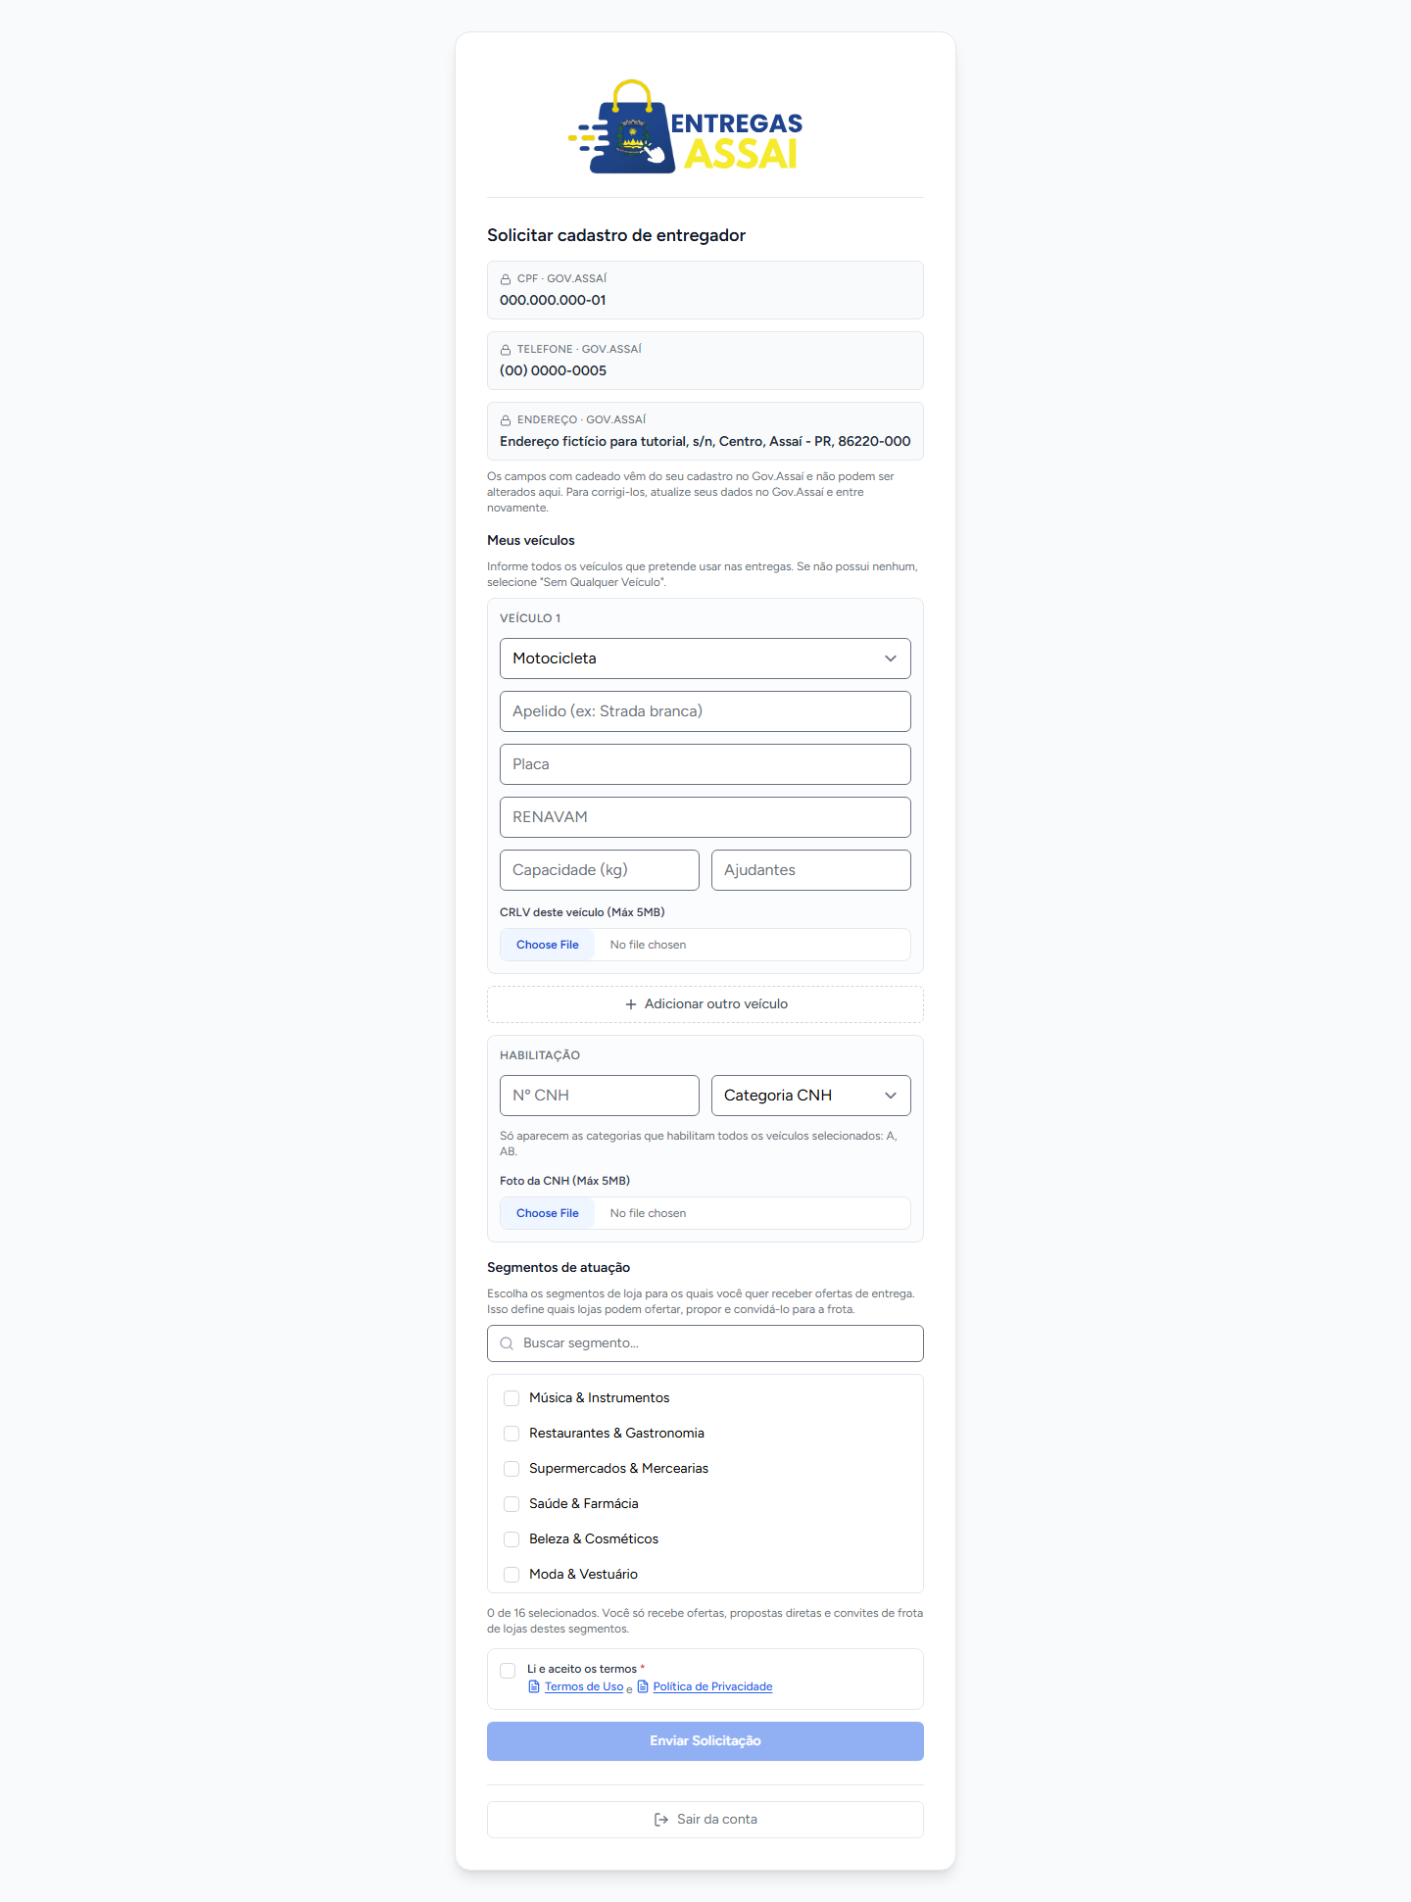Click the Ajudantes input field
This screenshot has height=1902, width=1411.
click(x=811, y=870)
